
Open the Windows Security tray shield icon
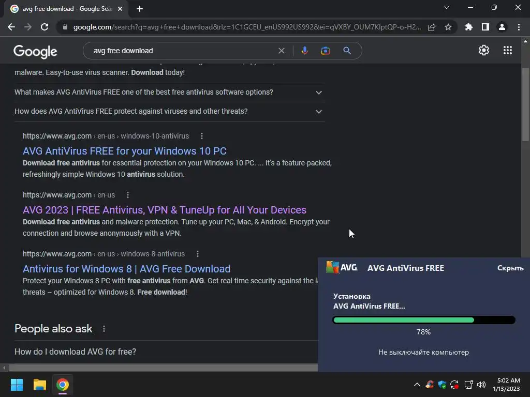click(x=442, y=385)
